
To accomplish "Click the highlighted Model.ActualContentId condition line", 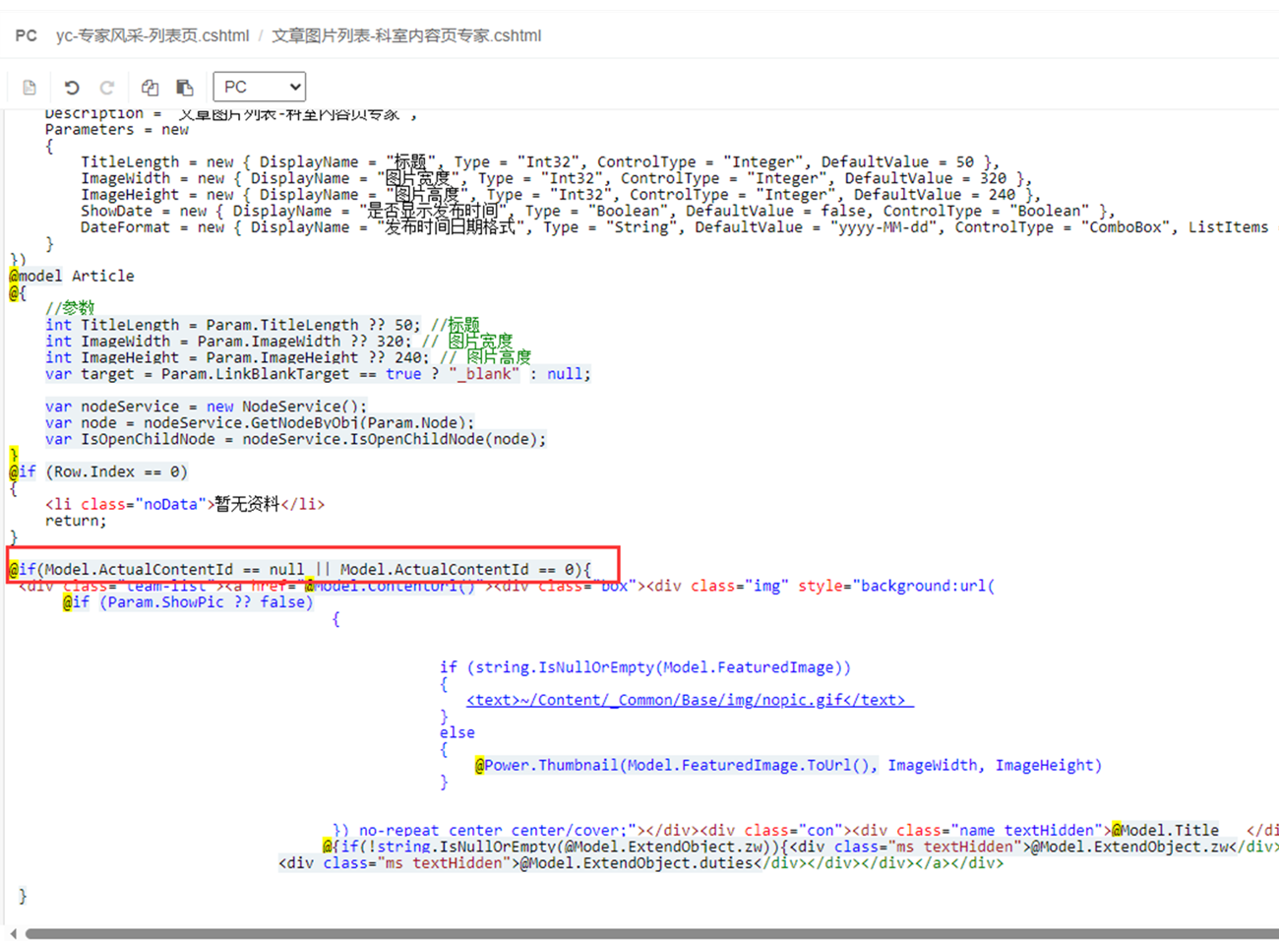I will click(x=300, y=569).
